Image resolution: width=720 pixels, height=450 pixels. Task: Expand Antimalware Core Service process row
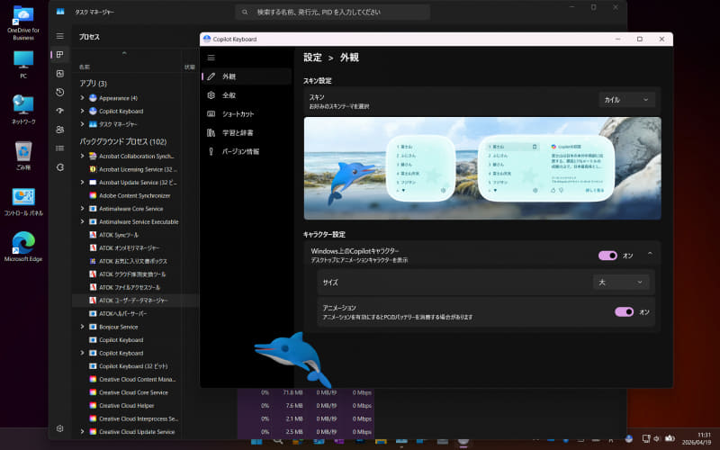coord(82,209)
